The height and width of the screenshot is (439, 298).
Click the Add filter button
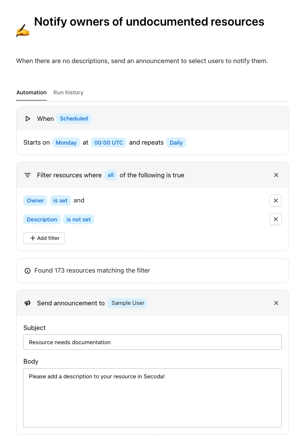click(x=44, y=238)
